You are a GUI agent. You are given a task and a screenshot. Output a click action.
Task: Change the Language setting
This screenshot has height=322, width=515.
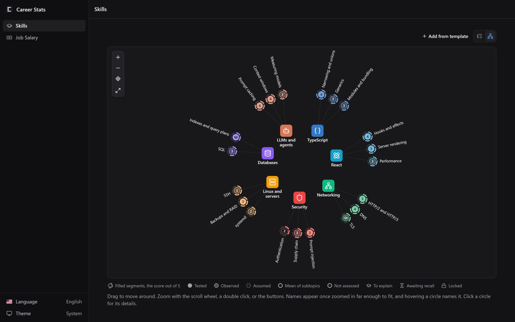click(x=44, y=302)
